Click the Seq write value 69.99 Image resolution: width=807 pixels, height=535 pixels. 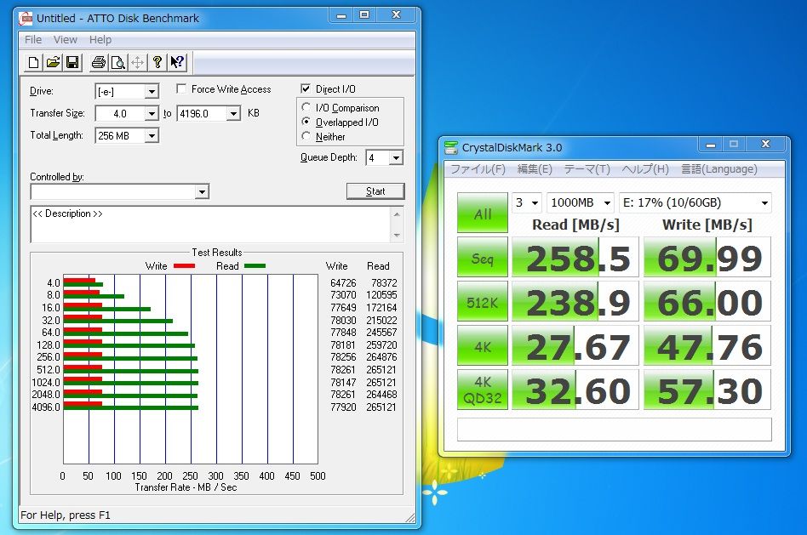(707, 257)
